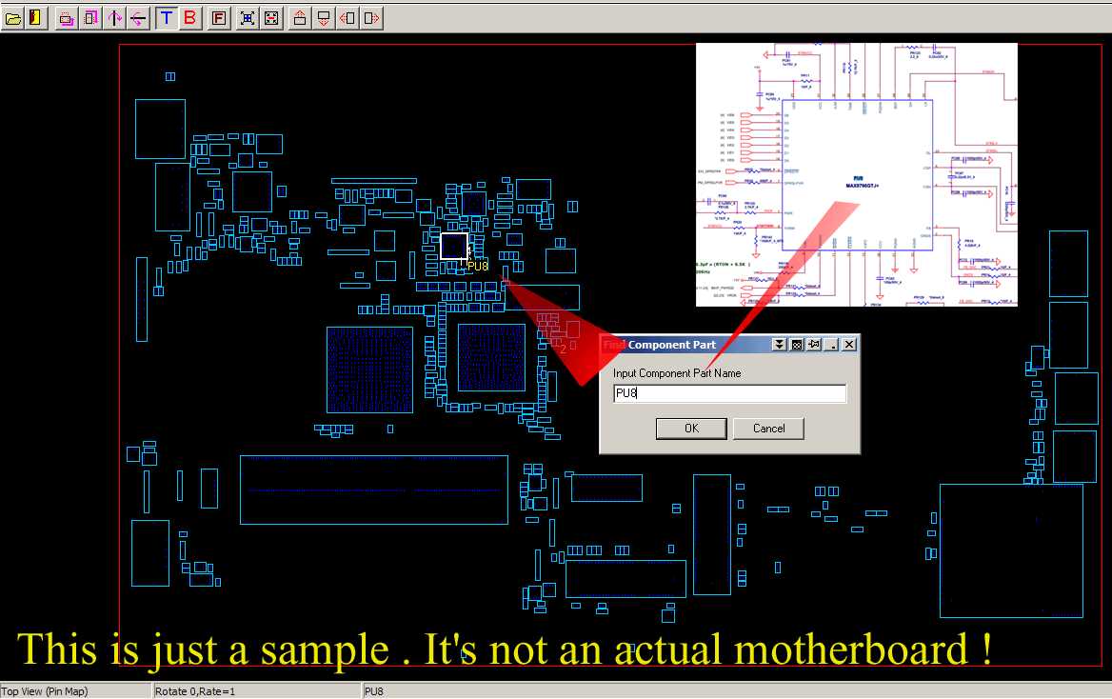This screenshot has height=699, width=1112.
Task: Click the roll-up double-arrow dialog title icon
Action: 779,344
